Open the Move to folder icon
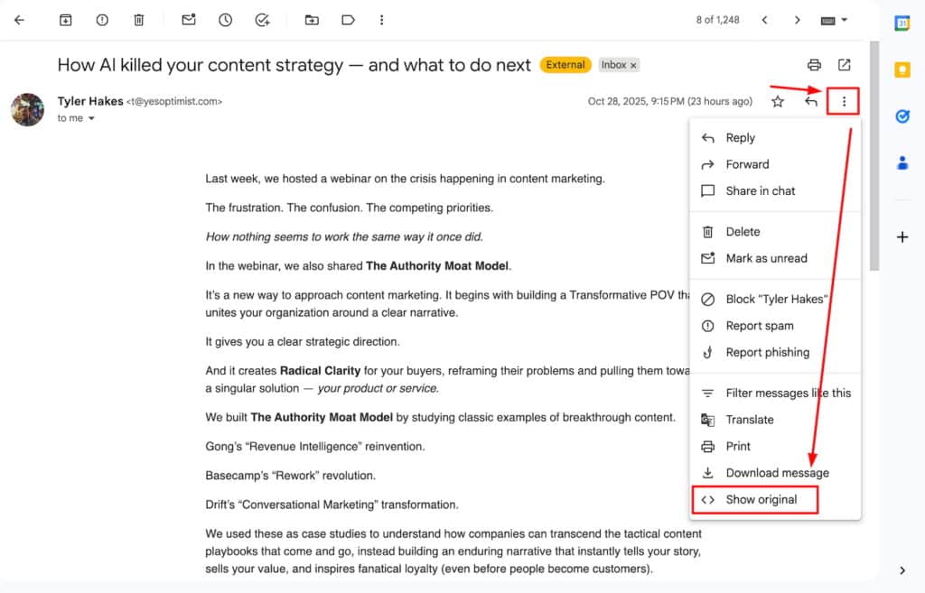925x593 pixels. click(312, 20)
